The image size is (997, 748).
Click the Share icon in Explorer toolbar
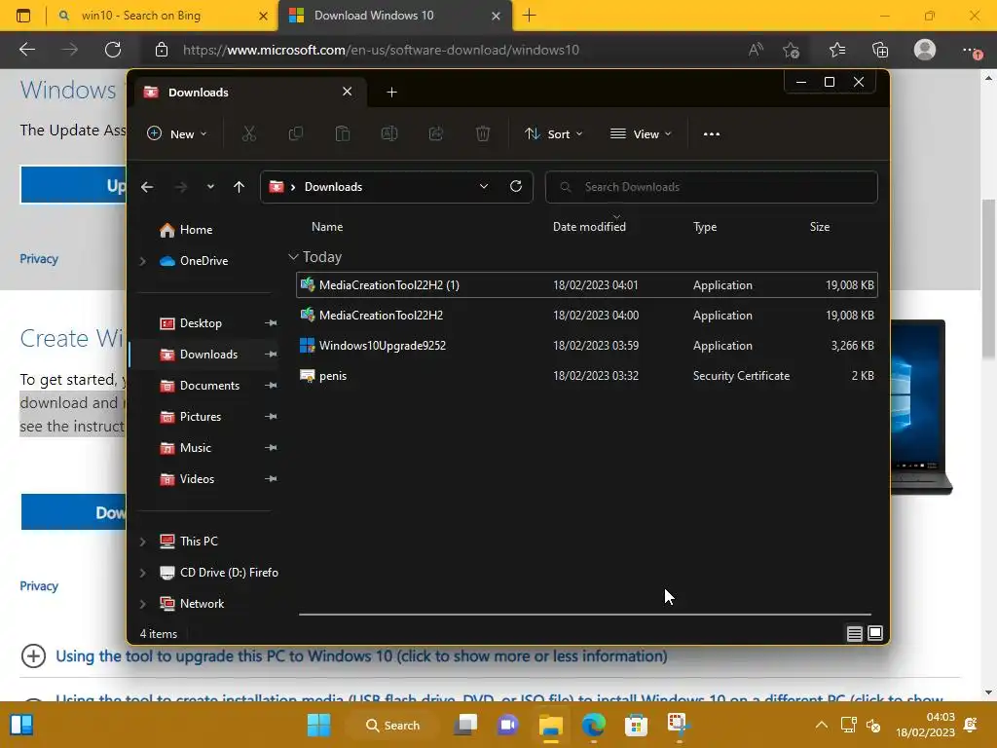point(436,133)
